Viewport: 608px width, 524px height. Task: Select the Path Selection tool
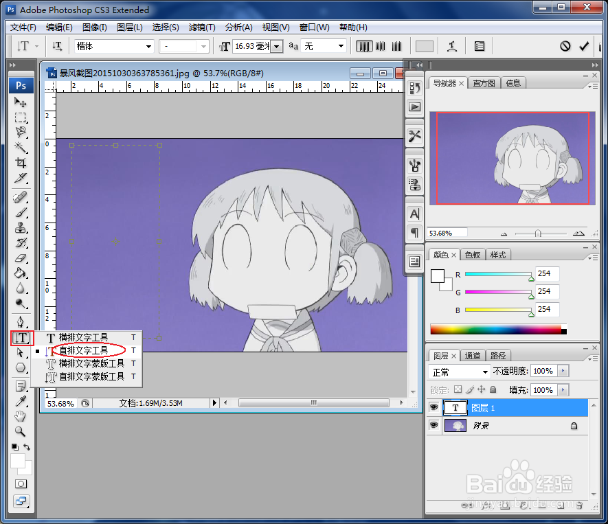tap(21, 353)
